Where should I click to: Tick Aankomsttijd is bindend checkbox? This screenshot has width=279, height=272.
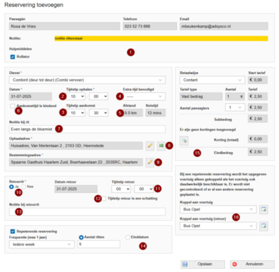click(12, 106)
